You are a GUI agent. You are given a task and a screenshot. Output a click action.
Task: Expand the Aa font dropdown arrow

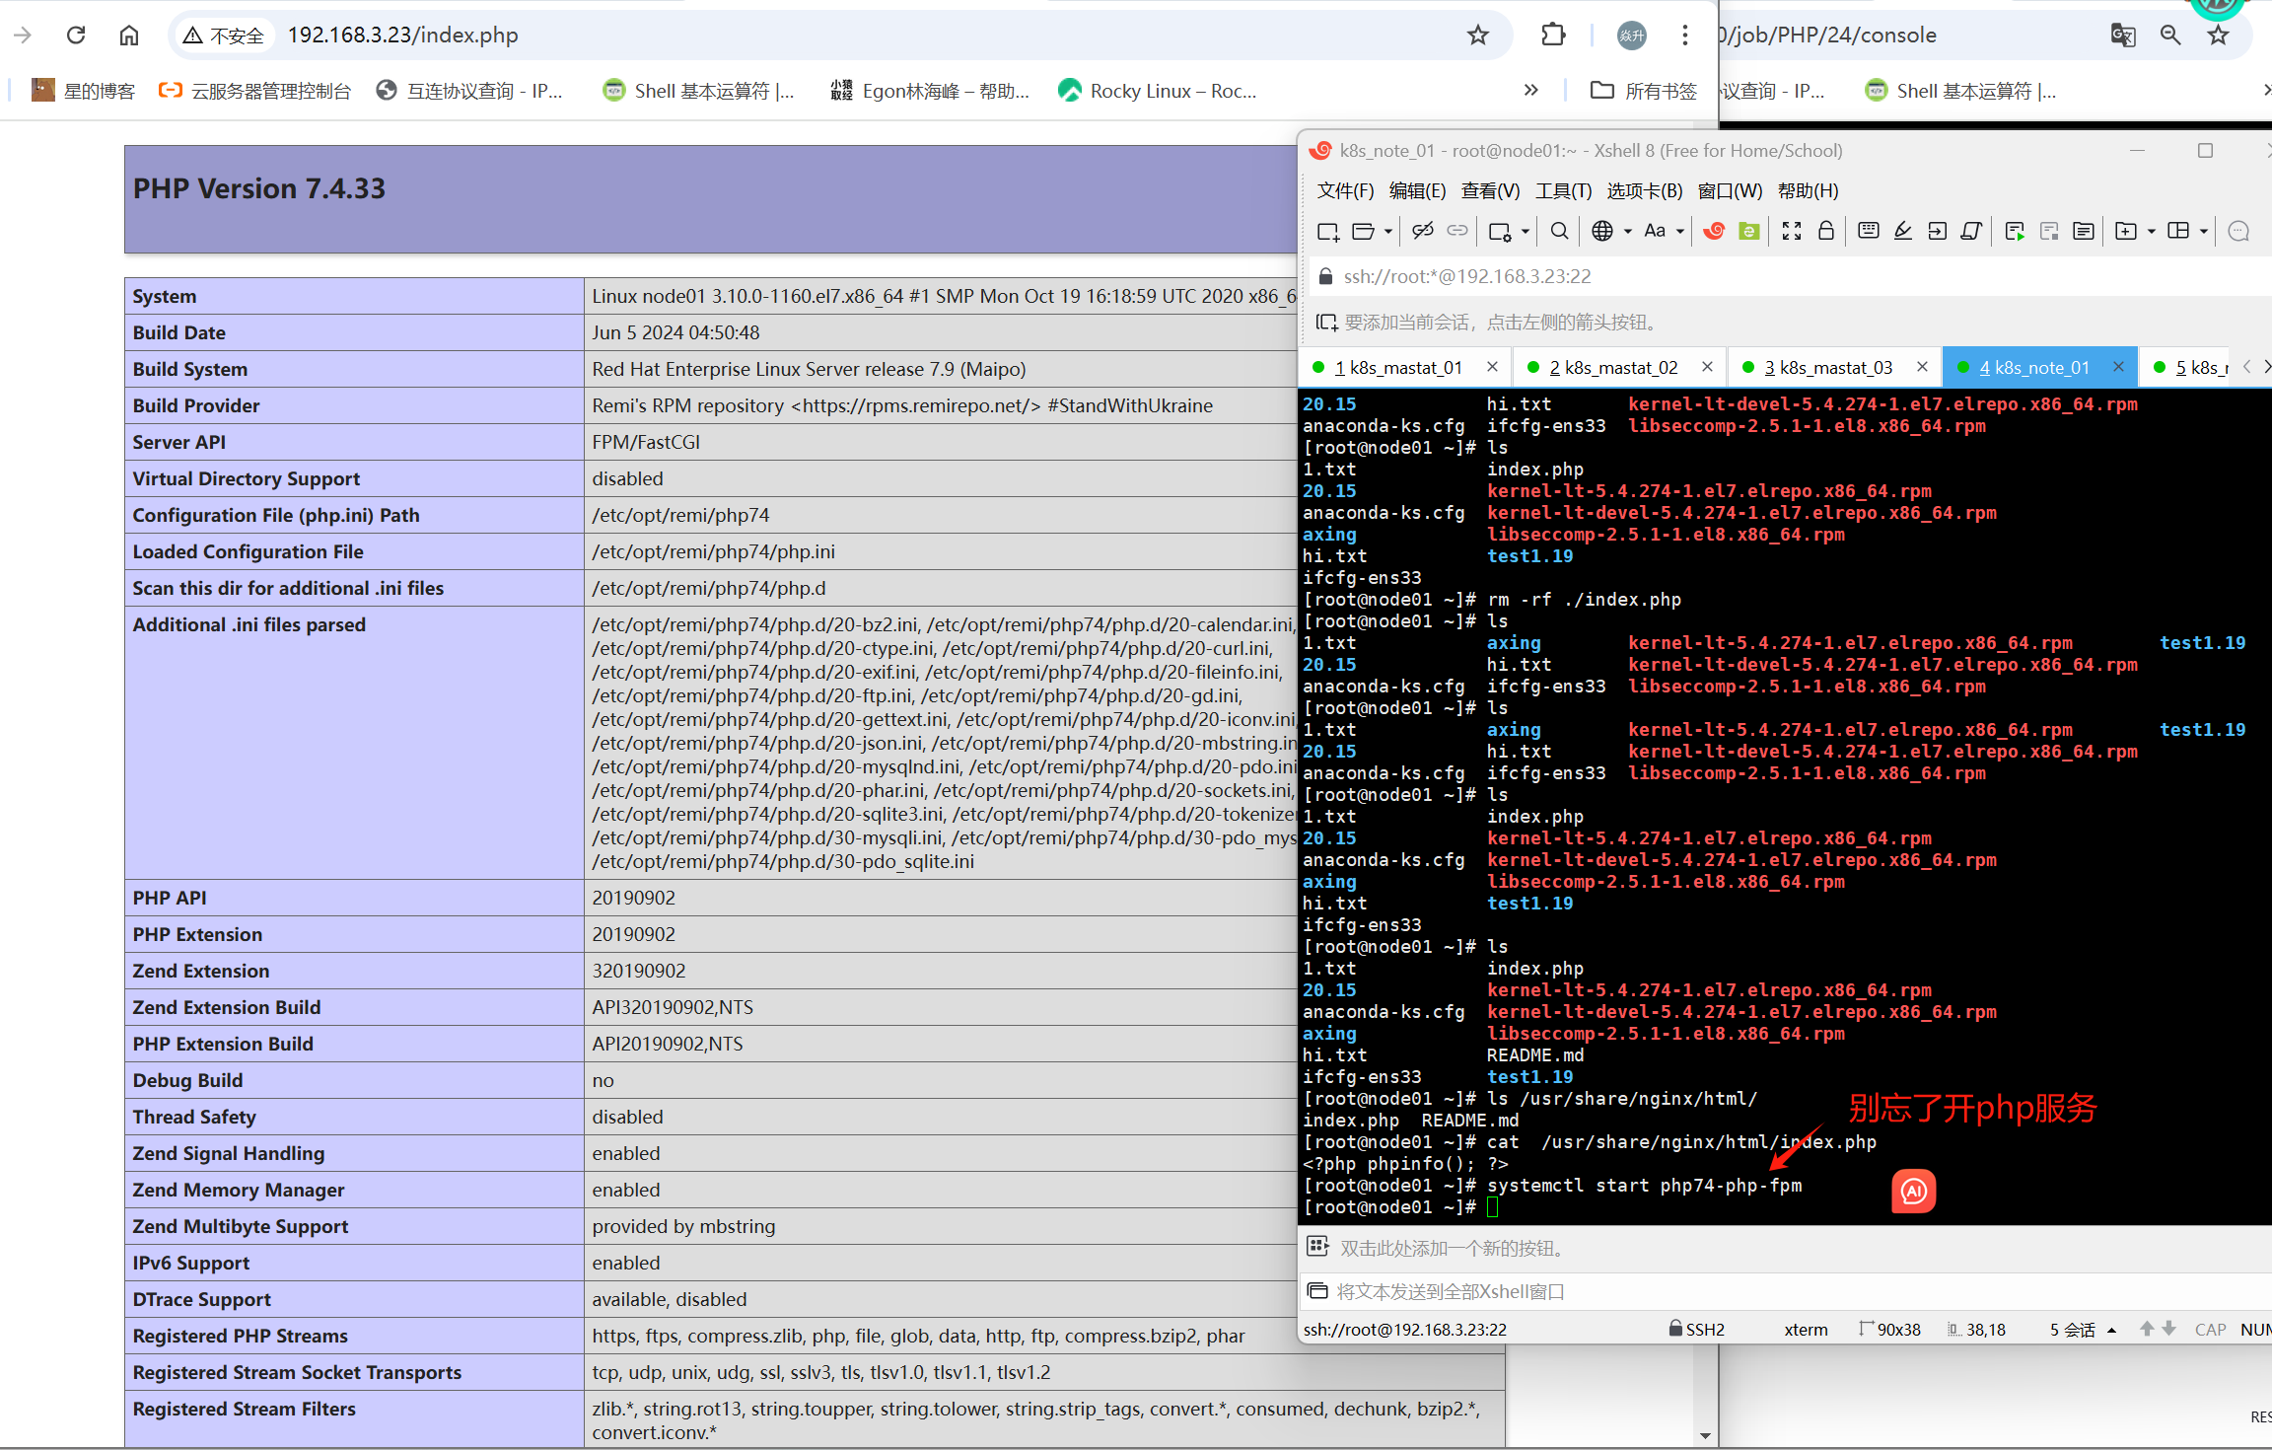(x=1679, y=231)
